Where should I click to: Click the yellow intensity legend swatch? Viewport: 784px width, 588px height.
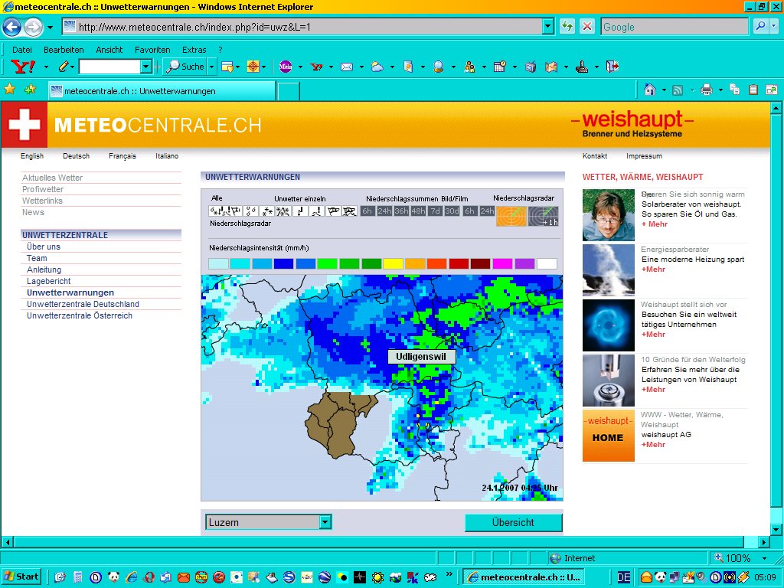[x=393, y=263]
